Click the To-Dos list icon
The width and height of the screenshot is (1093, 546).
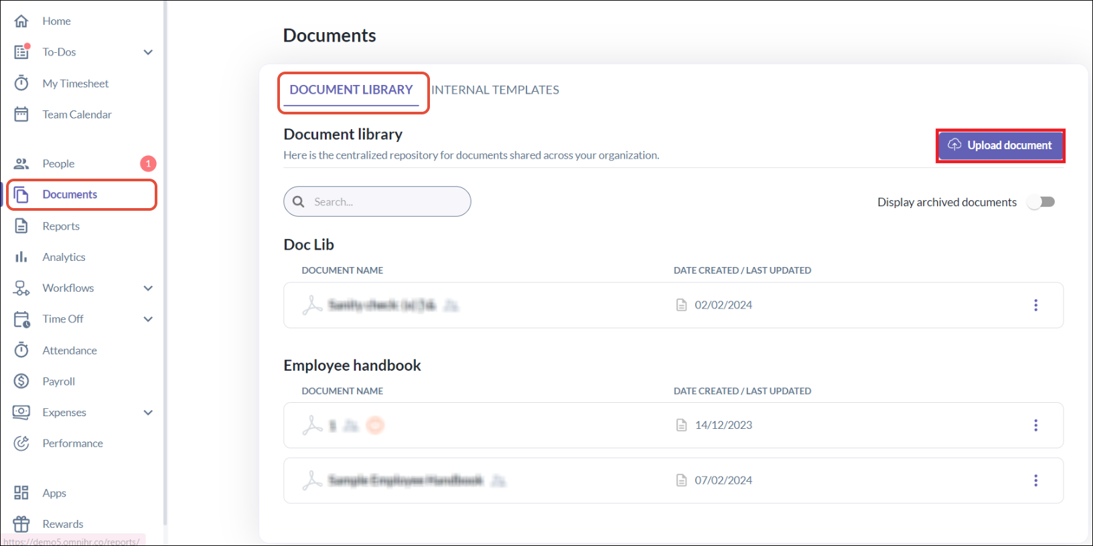point(21,52)
